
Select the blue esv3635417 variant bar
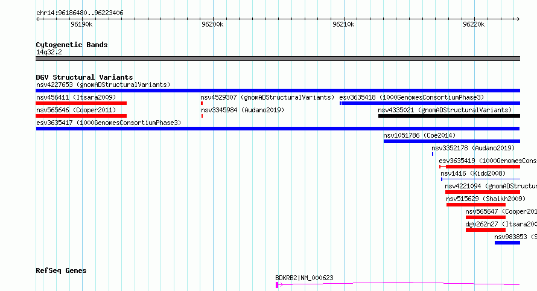tap(278, 129)
